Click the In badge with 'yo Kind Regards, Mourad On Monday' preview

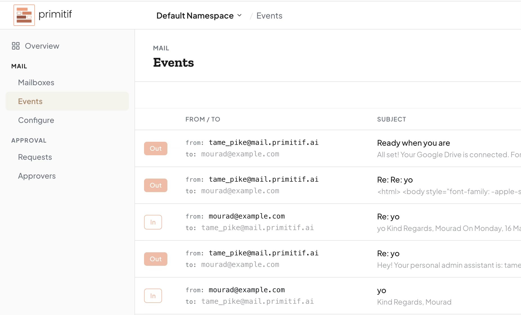point(153,222)
